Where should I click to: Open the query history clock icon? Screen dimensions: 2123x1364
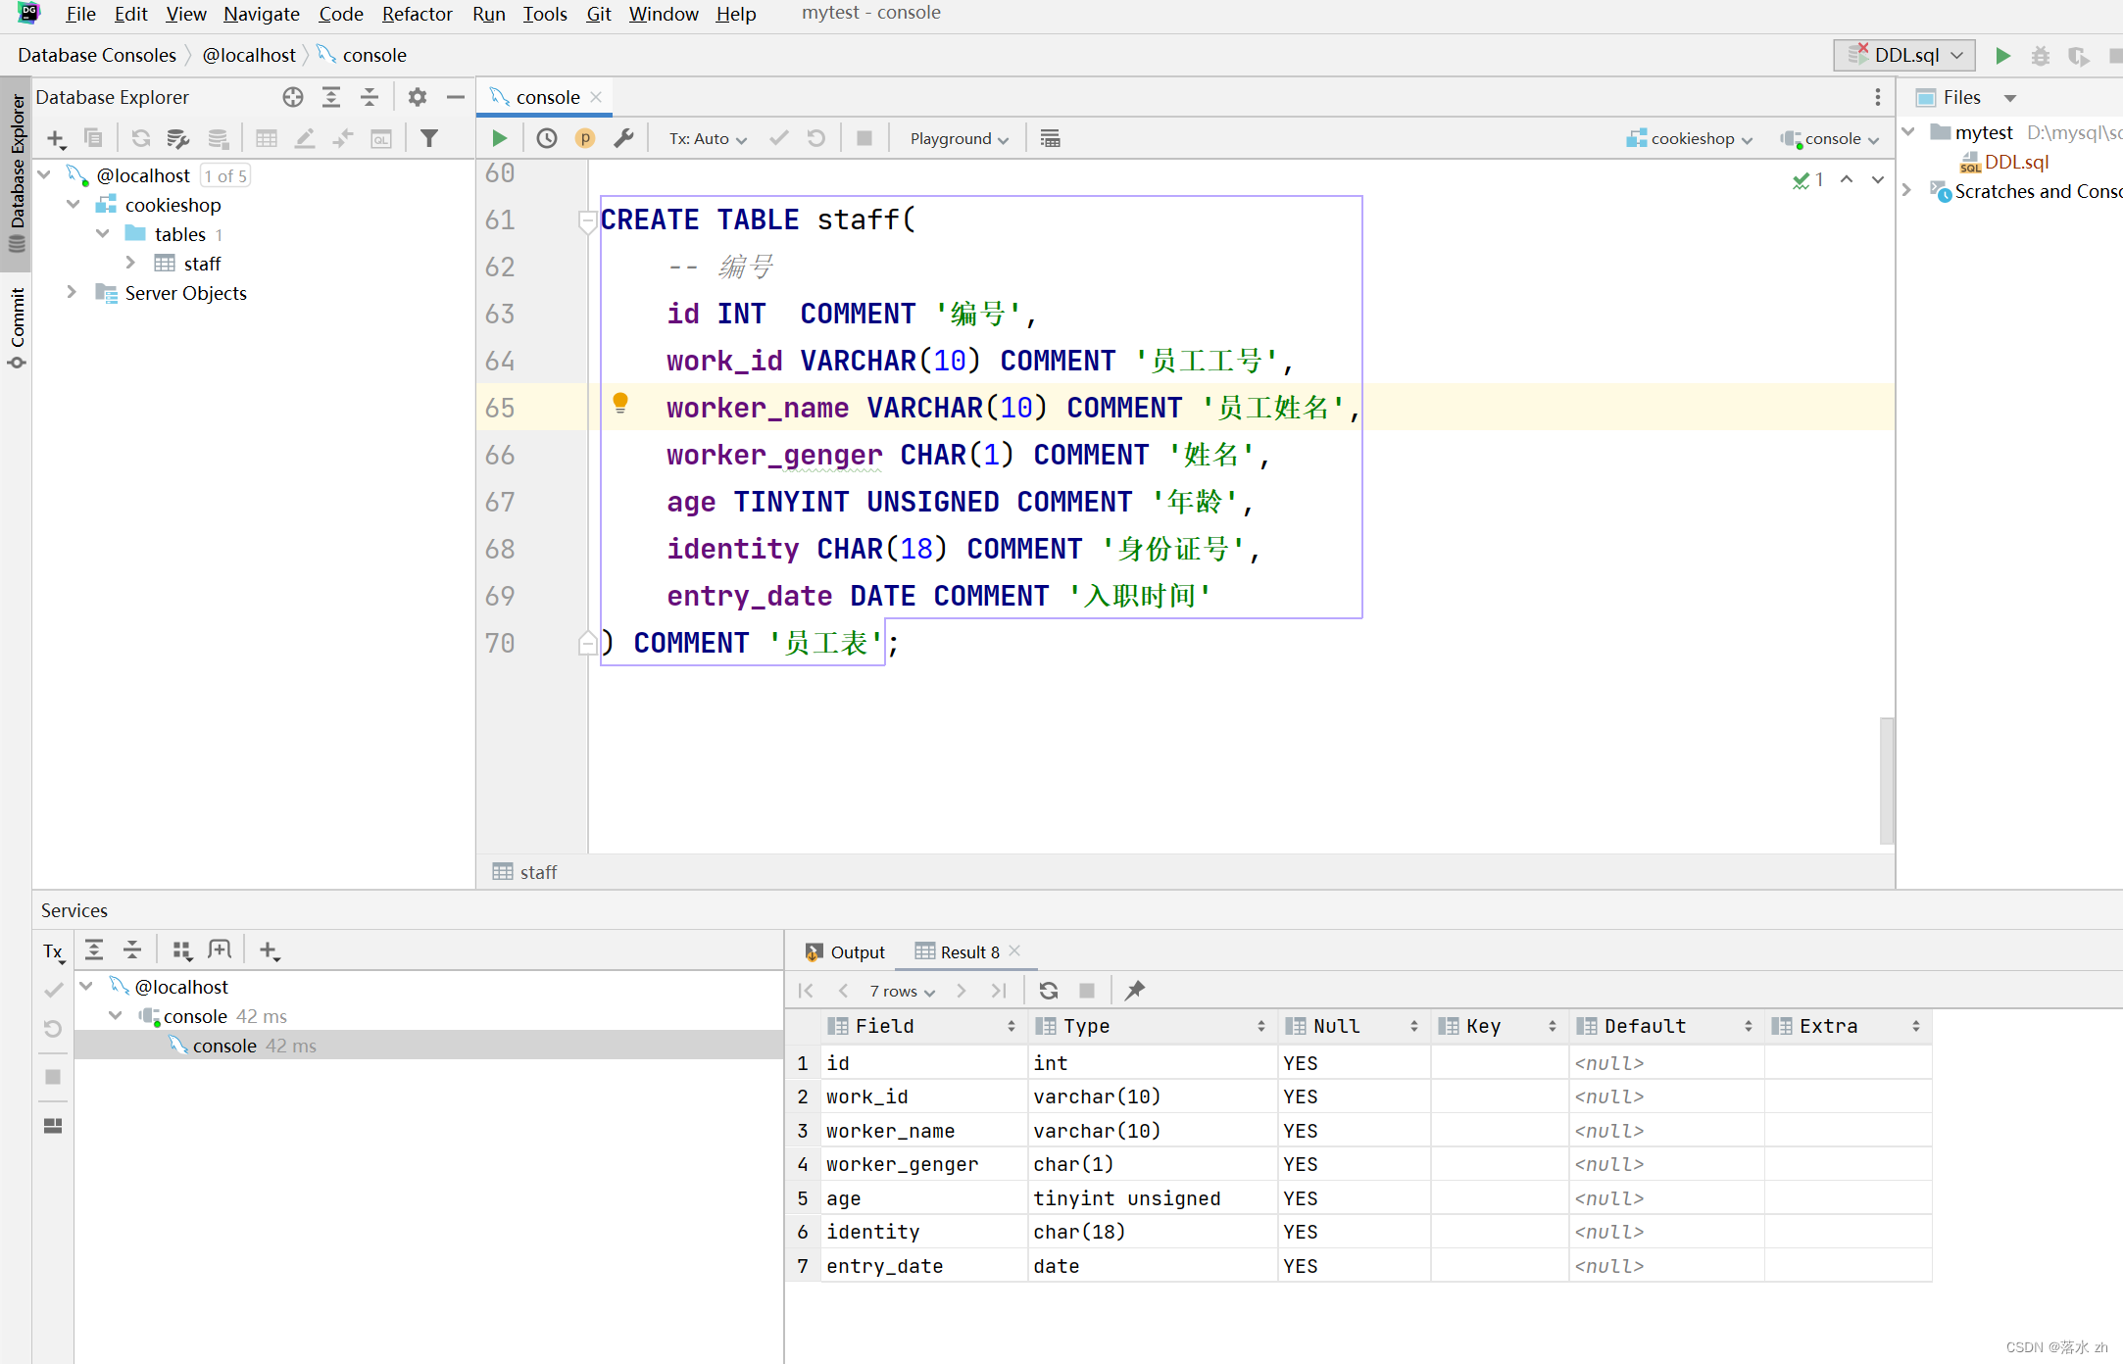pos(547,138)
